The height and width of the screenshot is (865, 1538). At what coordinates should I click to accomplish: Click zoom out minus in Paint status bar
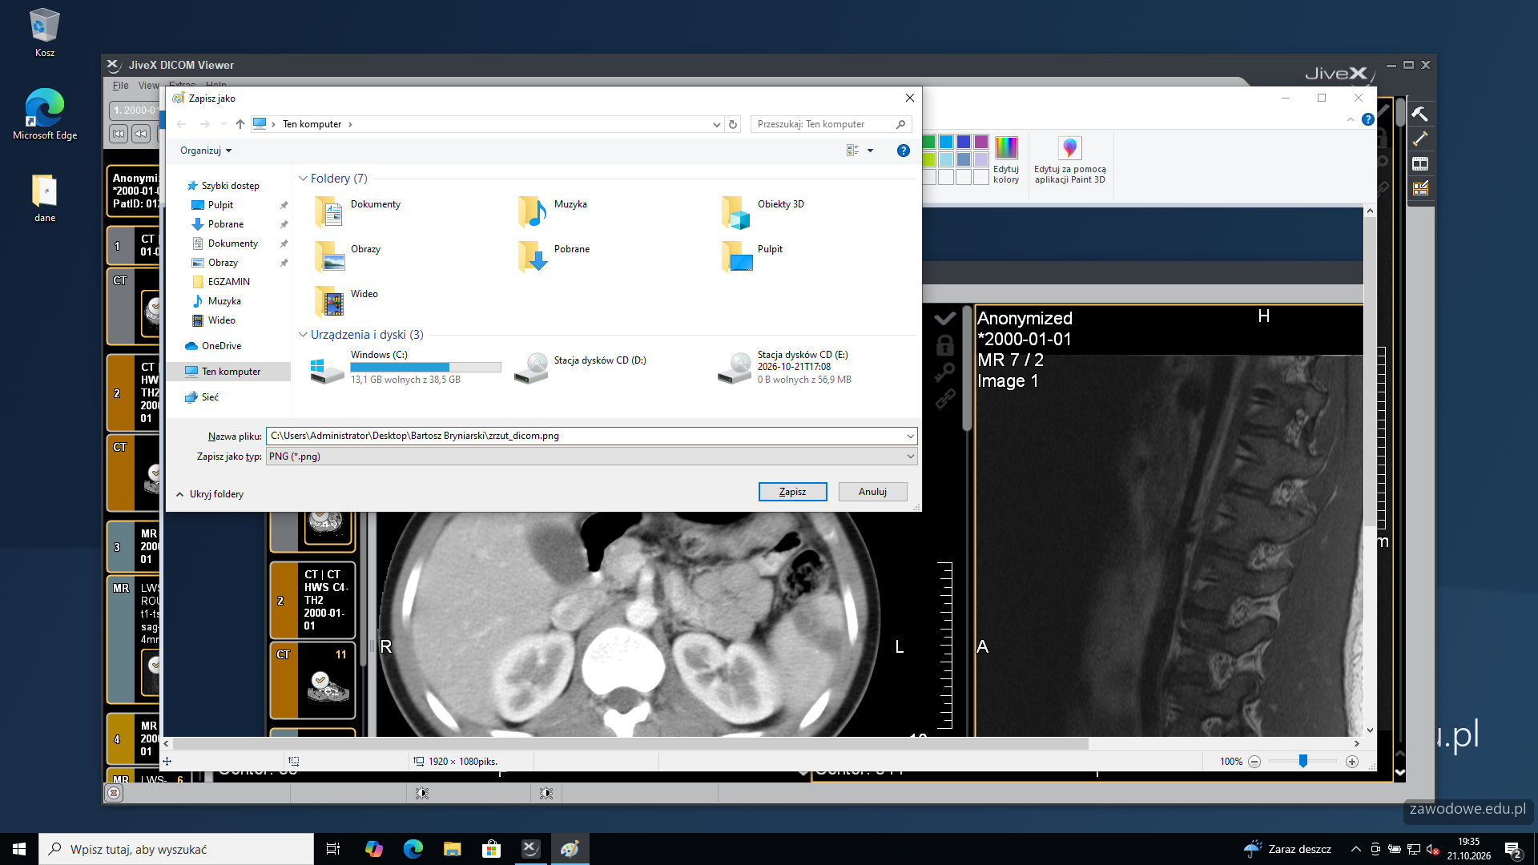coord(1254,762)
